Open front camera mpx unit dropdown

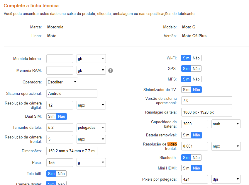[91, 139]
